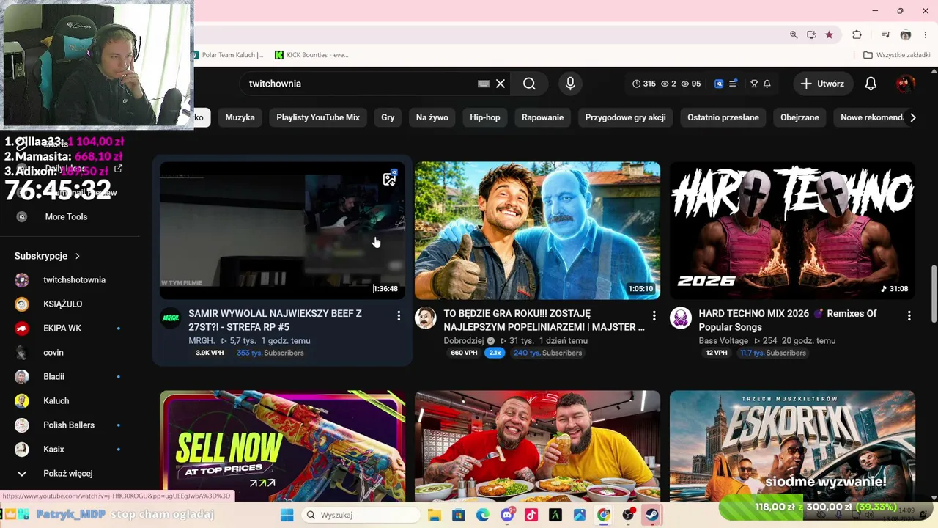The width and height of the screenshot is (938, 528).
Task: Show more filter chips with right arrow
Action: point(912,117)
